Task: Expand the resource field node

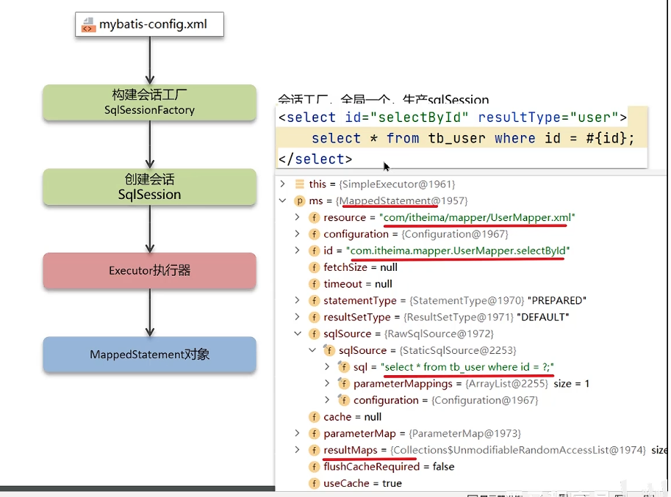Action: [298, 217]
